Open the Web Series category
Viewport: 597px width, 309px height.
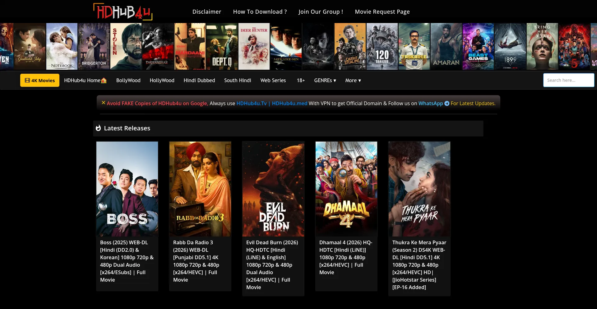pos(273,80)
